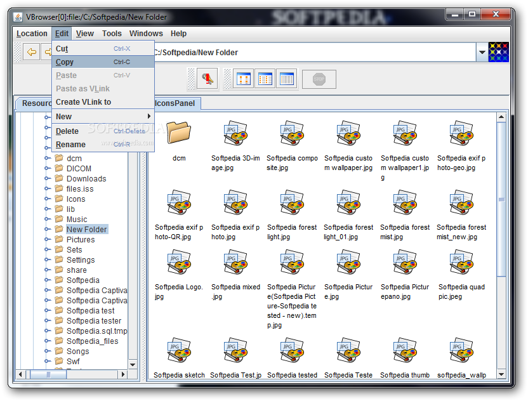Switch to icon list view button

(265, 79)
